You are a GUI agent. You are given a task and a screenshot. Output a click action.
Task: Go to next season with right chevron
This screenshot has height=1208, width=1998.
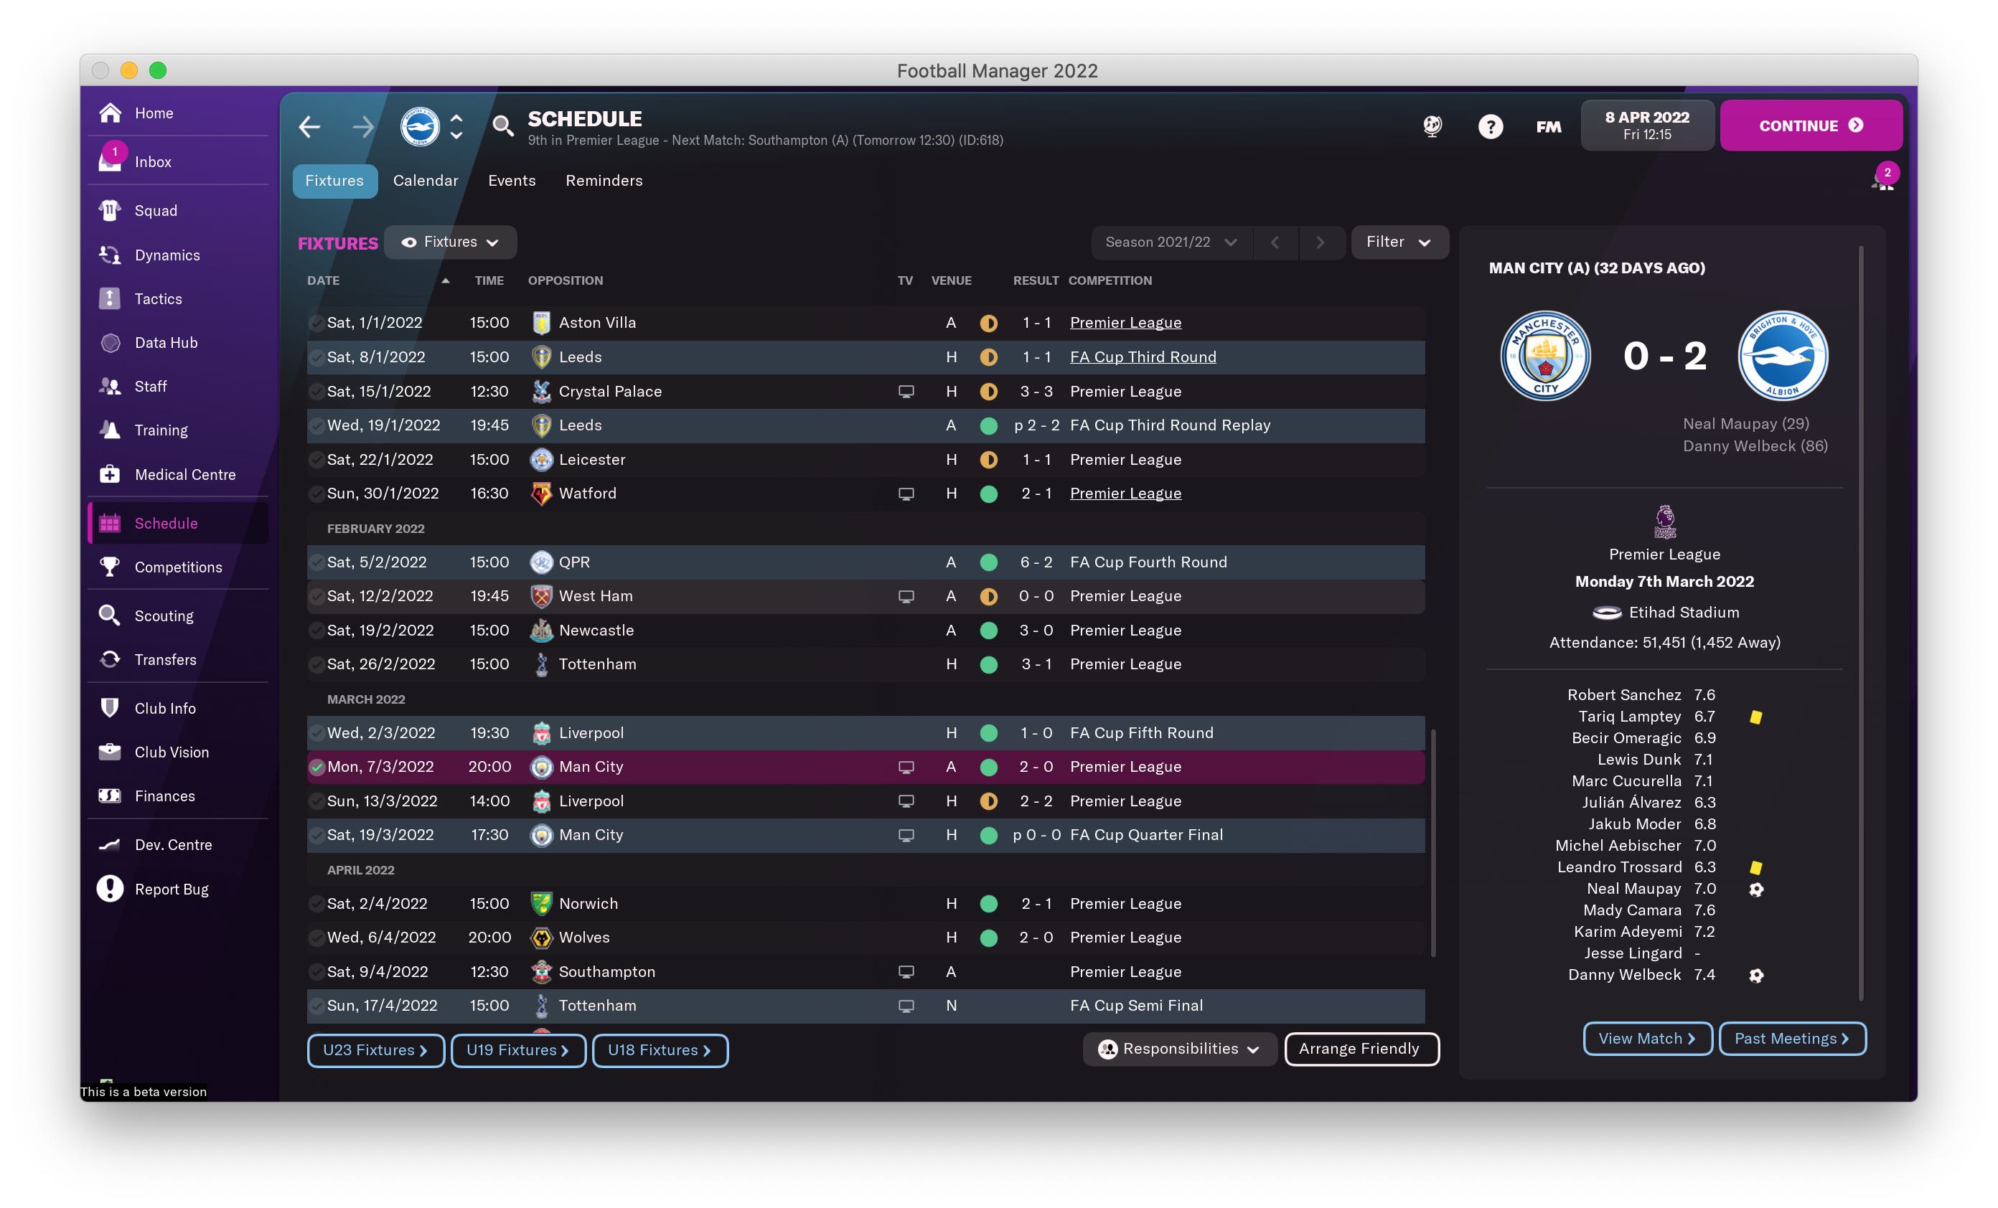click(1320, 242)
